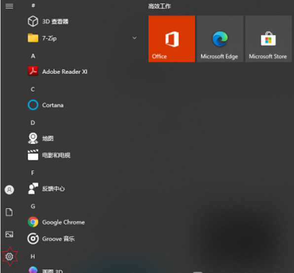Click the # section header

(33, 5)
